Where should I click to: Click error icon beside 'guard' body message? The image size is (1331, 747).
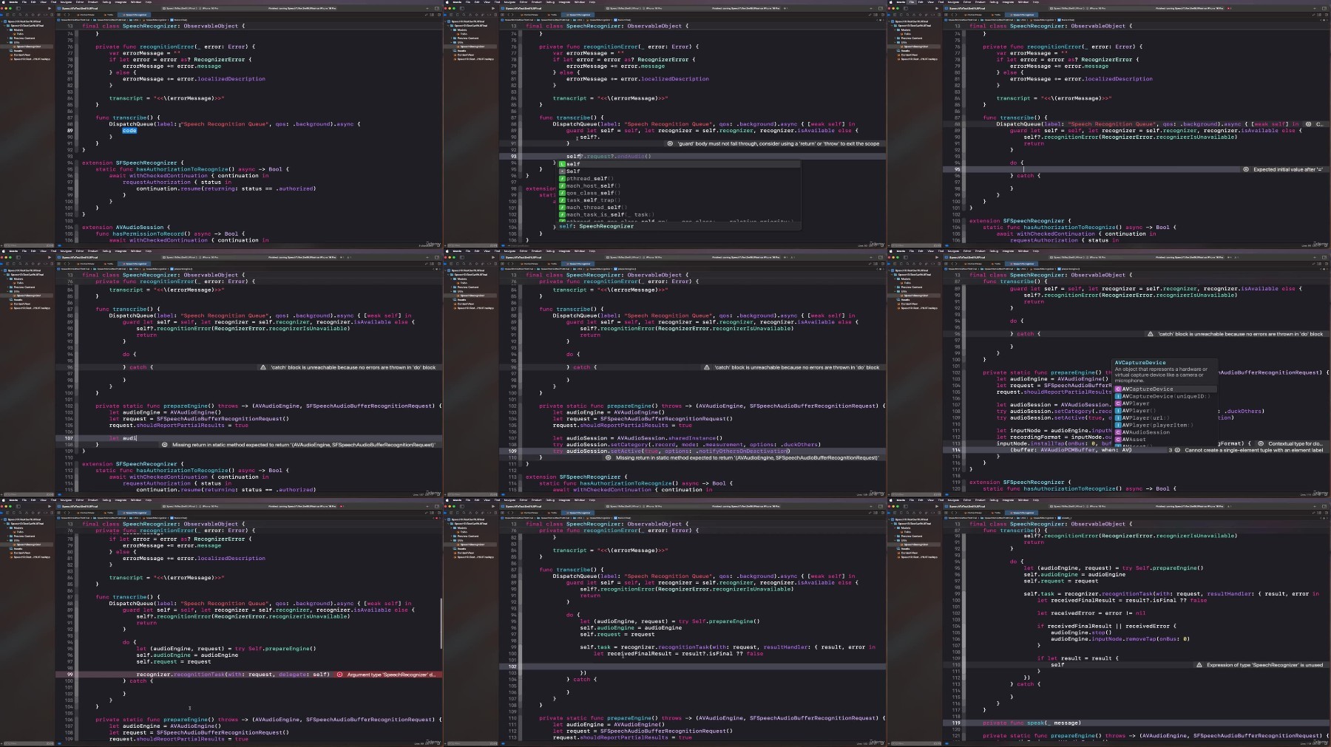(670, 144)
